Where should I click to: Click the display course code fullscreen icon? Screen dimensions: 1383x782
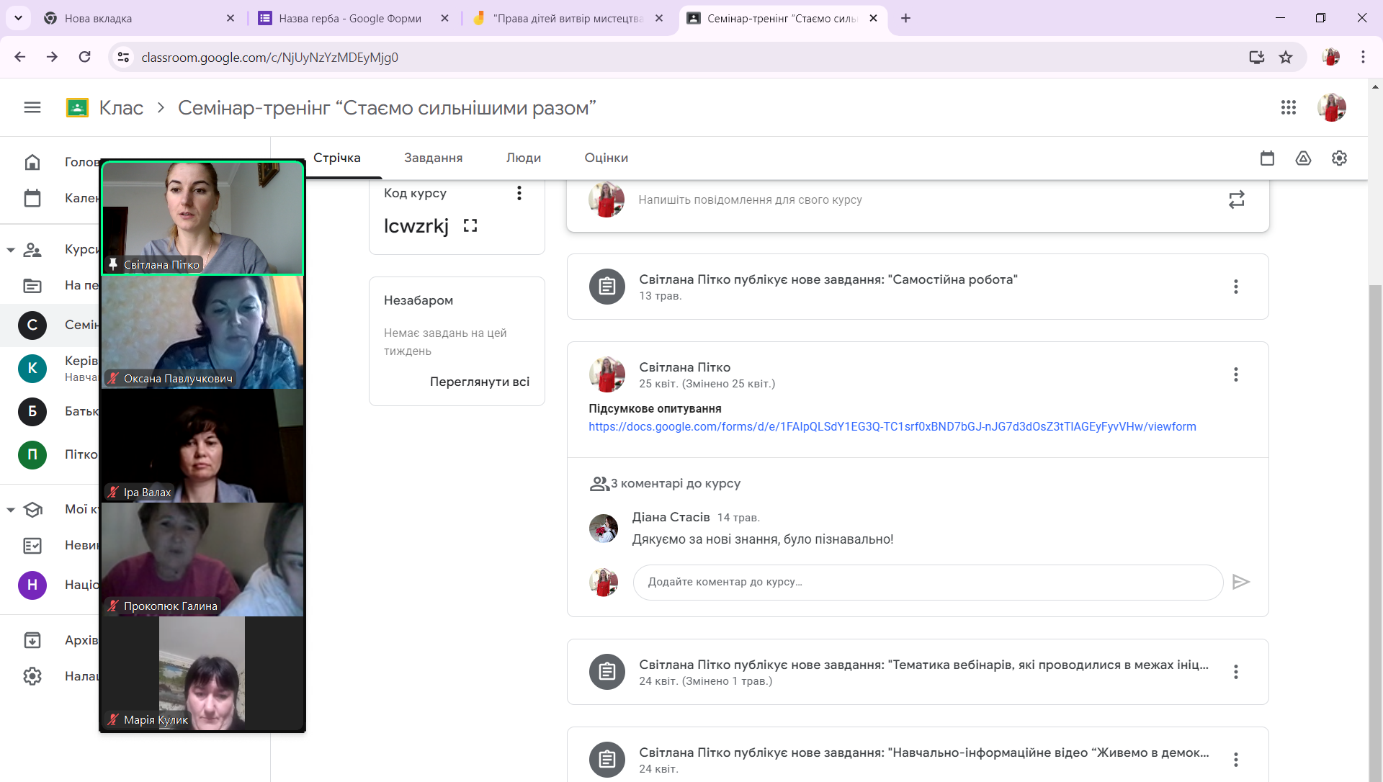coord(470,226)
